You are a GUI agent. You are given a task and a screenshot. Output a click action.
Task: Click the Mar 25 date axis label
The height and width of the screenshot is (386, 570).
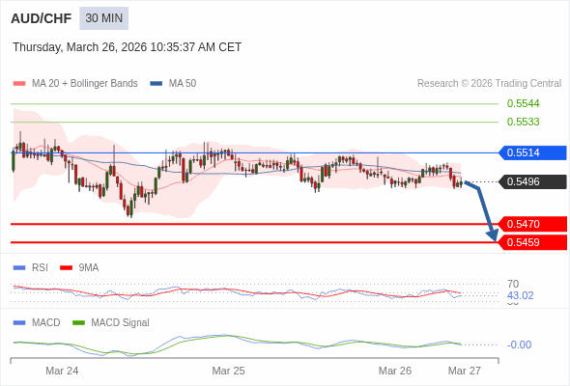pyautogui.click(x=228, y=371)
